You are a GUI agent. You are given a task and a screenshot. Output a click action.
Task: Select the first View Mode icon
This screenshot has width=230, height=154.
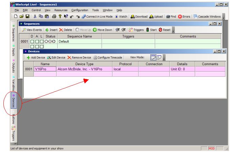click(x=153, y=57)
